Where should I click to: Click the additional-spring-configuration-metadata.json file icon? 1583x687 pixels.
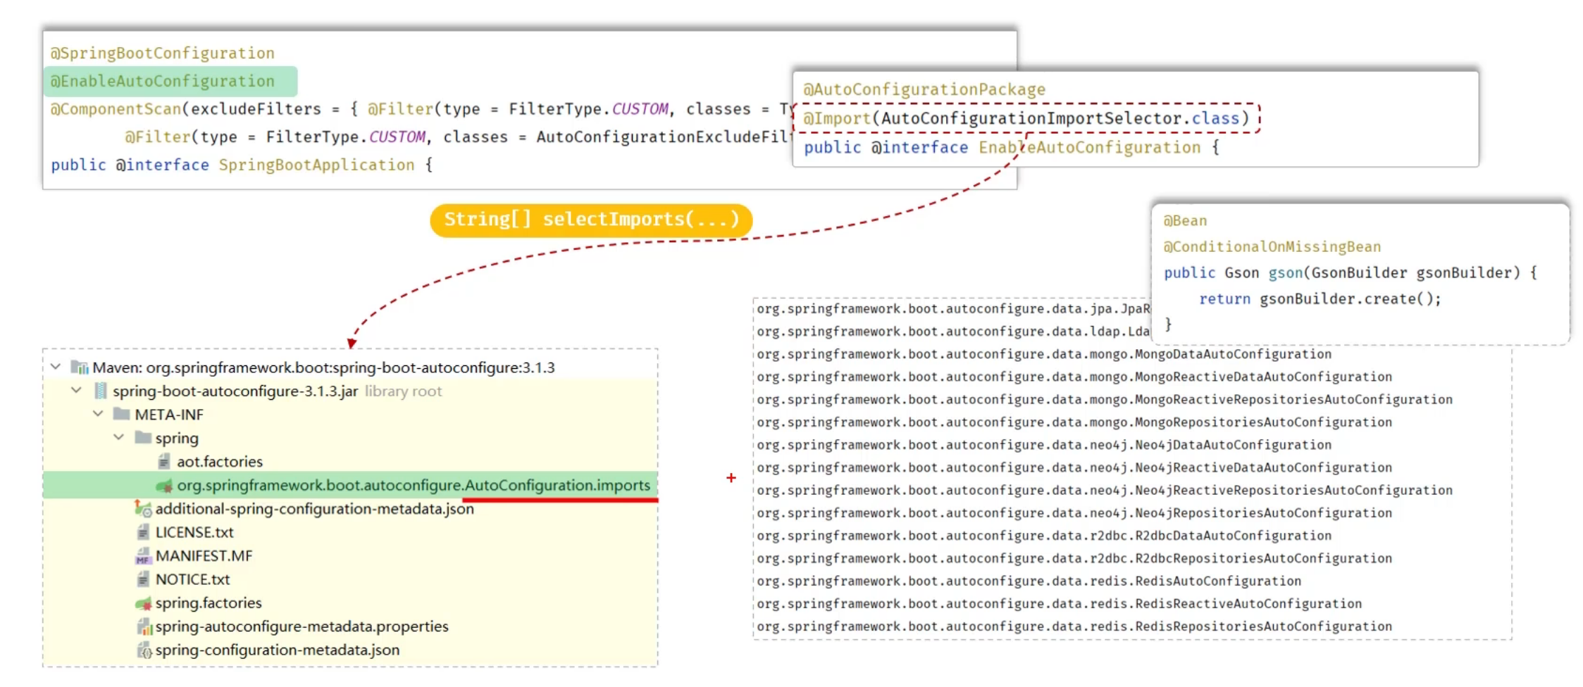point(143,508)
